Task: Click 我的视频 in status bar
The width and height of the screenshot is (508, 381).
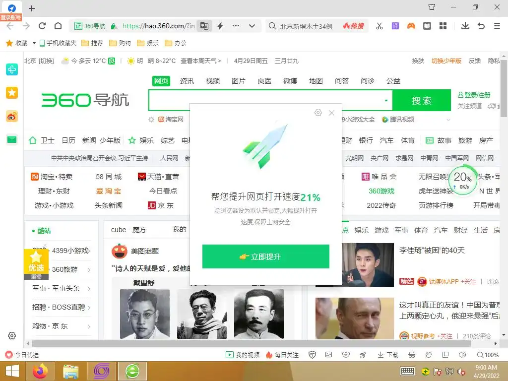Action: pos(243,355)
